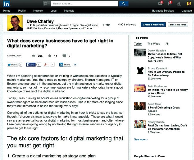Open Business Services menu
The width and height of the screenshot is (194, 160).
tap(163, 11)
